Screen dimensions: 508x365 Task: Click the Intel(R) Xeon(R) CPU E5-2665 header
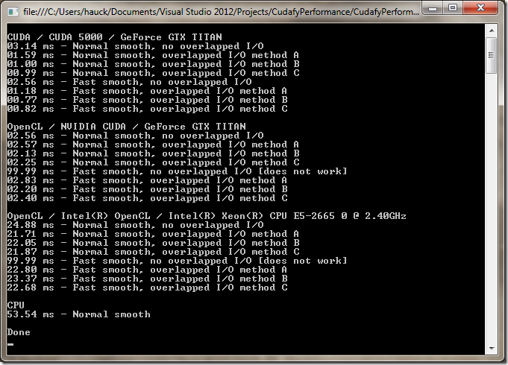(x=207, y=216)
